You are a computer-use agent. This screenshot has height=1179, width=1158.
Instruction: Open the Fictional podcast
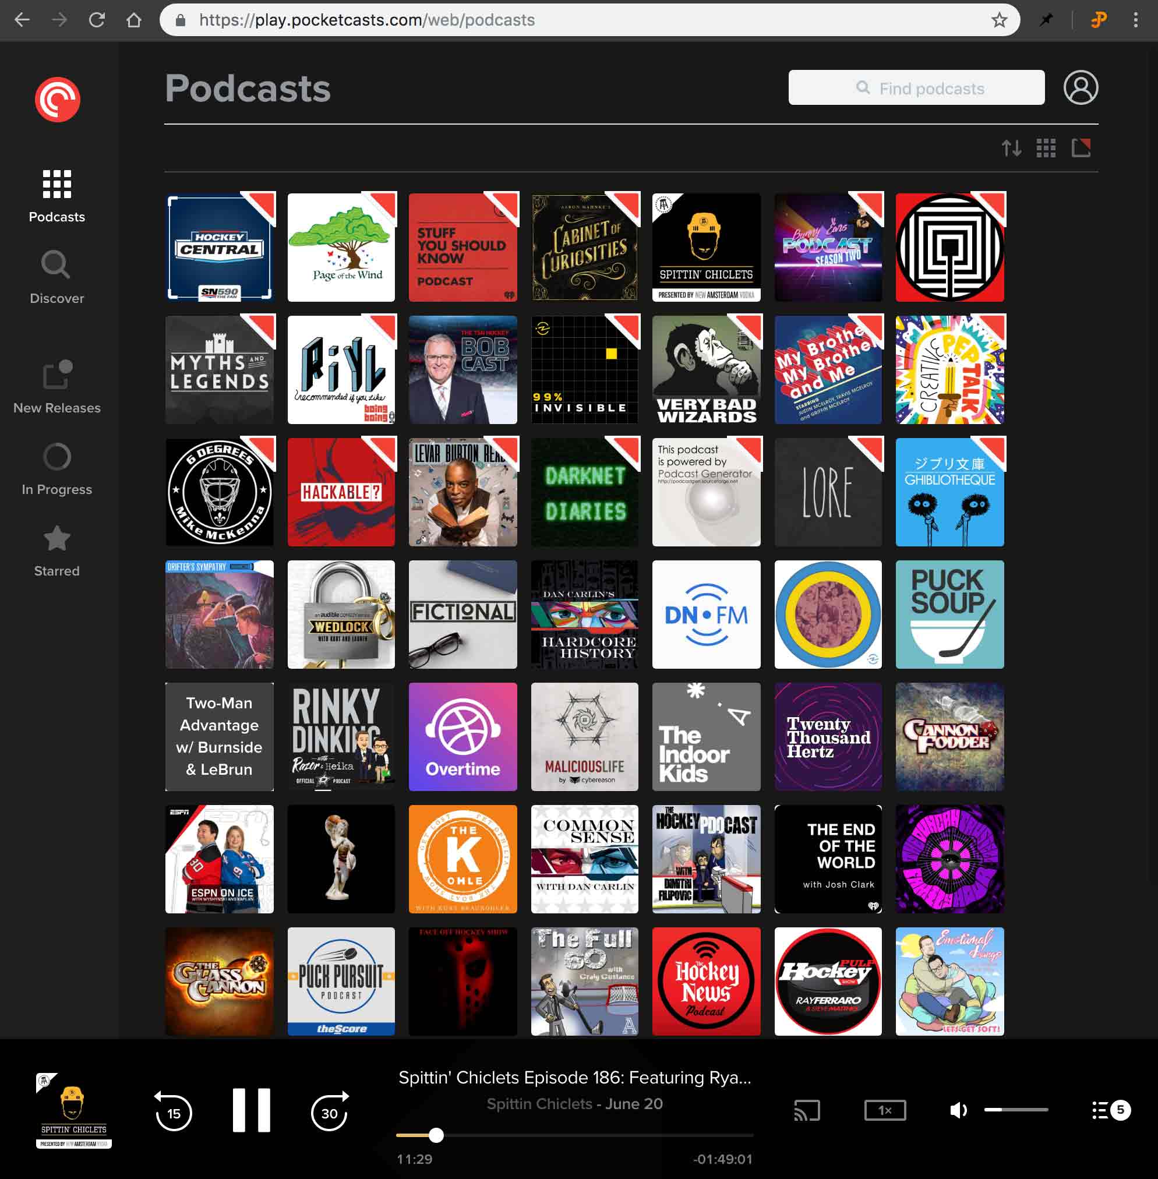click(463, 615)
